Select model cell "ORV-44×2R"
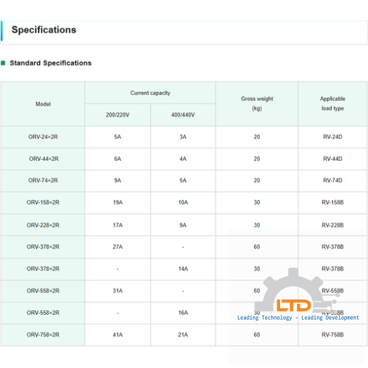 point(44,159)
